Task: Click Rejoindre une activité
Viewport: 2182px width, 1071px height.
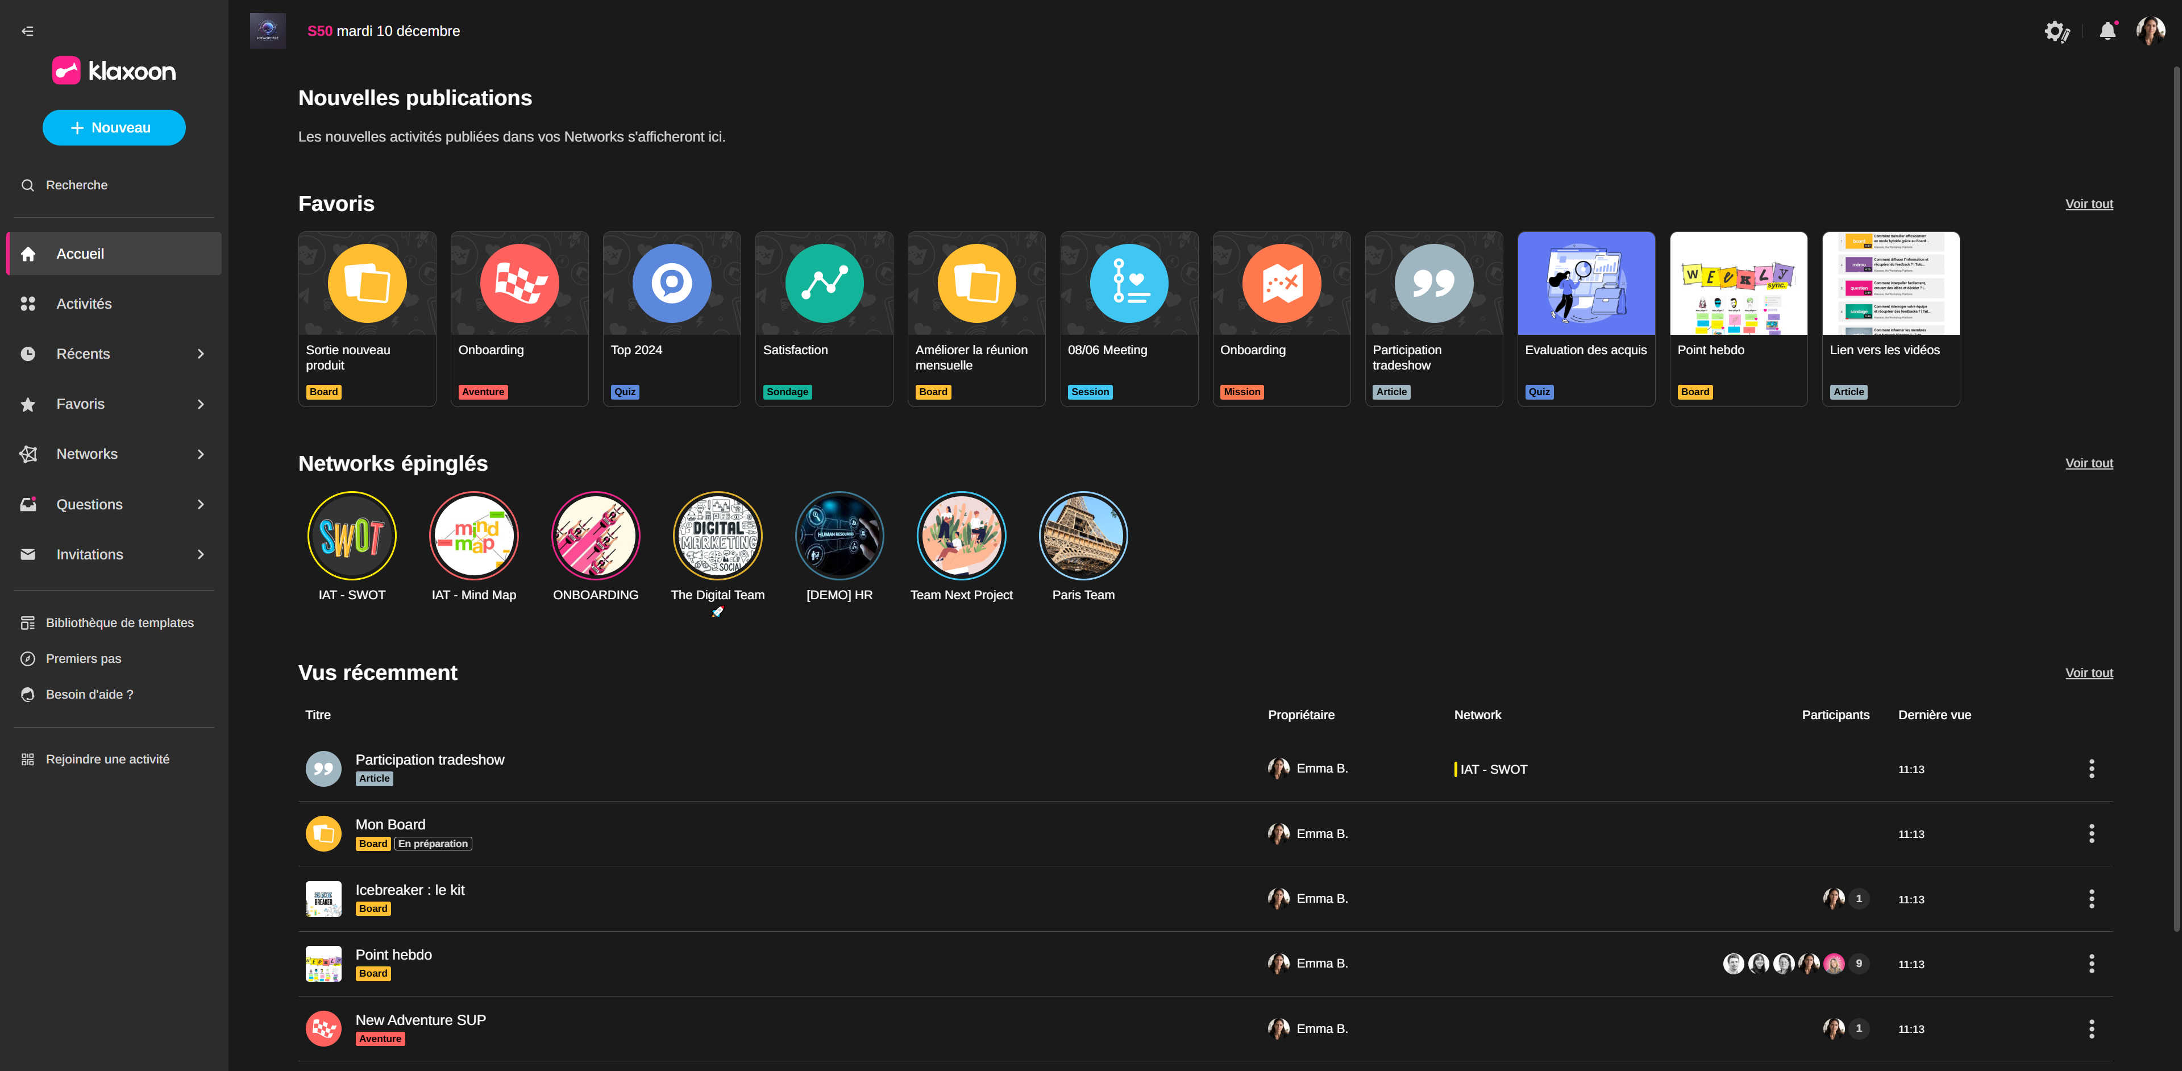Action: click(x=107, y=759)
